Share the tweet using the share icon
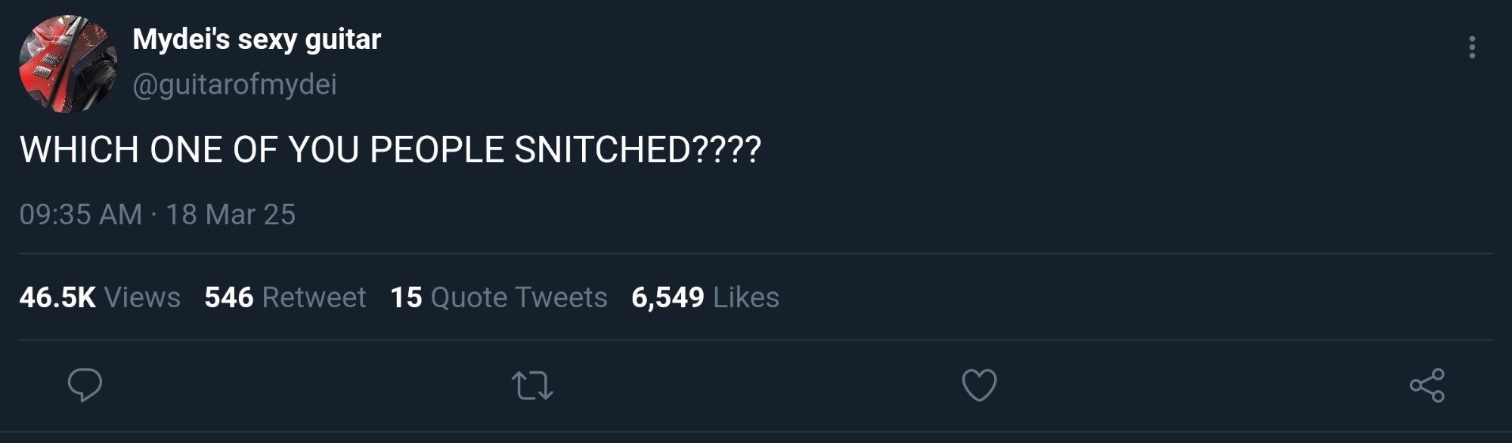Screen dimensions: 1512x443 (x=1427, y=386)
